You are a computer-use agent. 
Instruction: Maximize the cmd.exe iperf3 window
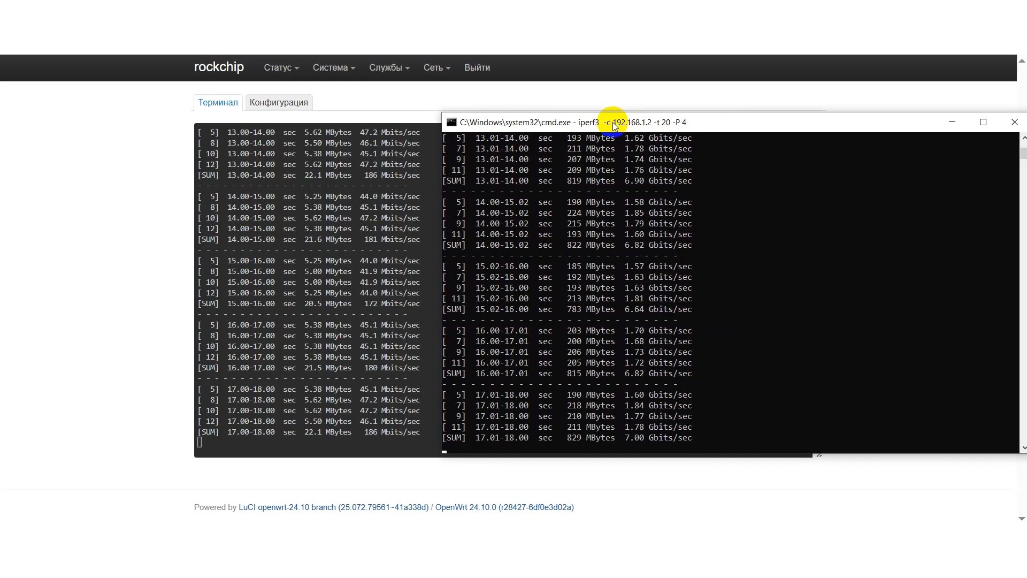(983, 122)
